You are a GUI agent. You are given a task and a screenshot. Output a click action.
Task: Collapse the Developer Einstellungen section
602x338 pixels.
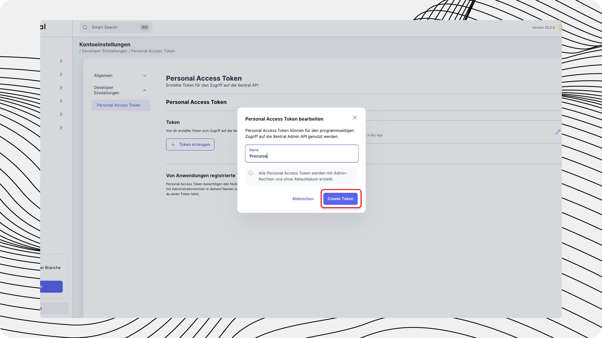120,90
